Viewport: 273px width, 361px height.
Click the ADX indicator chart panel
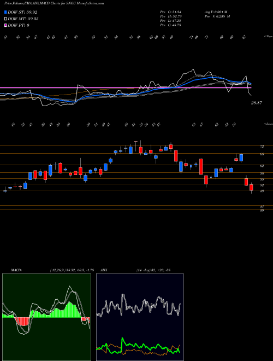click(140, 317)
